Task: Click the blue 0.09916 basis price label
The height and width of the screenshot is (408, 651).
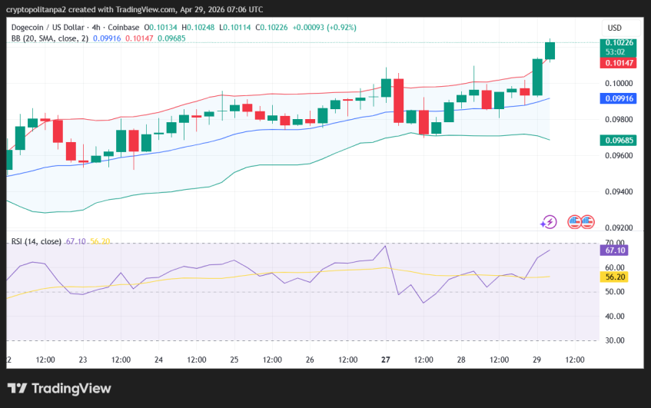Action: pos(619,98)
